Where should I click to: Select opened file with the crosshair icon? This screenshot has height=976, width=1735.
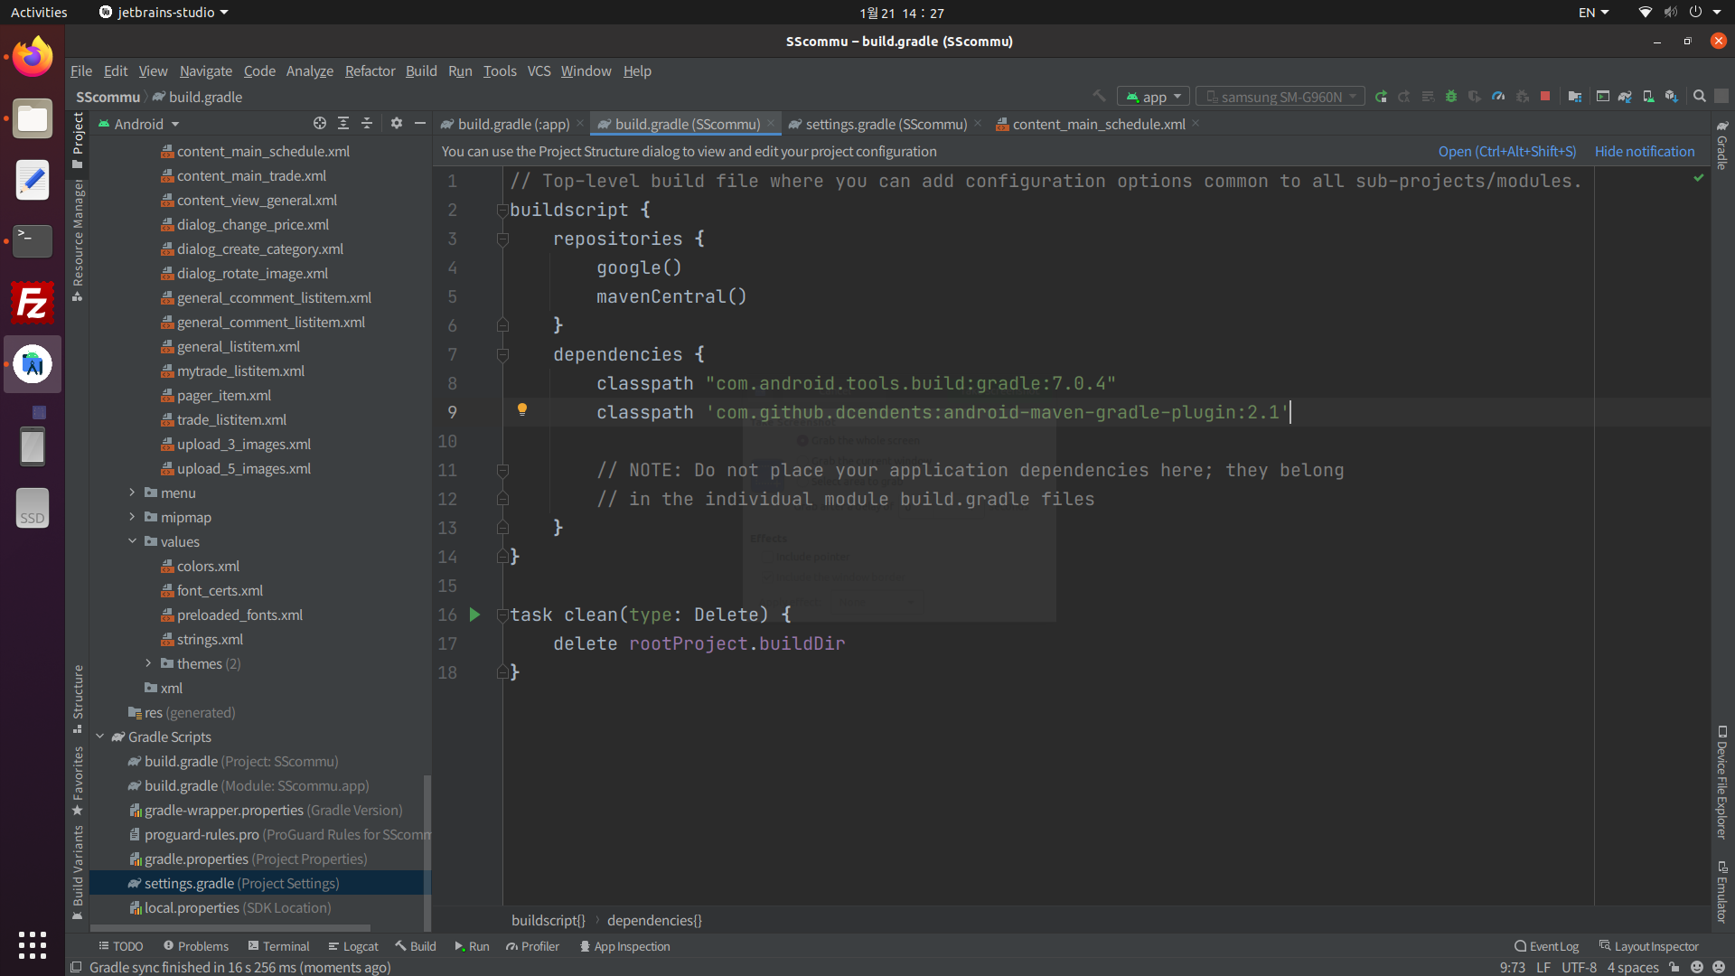click(x=319, y=124)
